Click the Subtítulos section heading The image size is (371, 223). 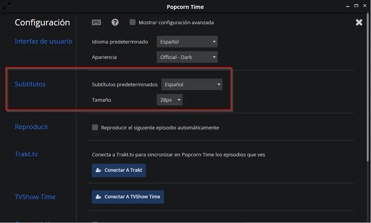pos(30,84)
